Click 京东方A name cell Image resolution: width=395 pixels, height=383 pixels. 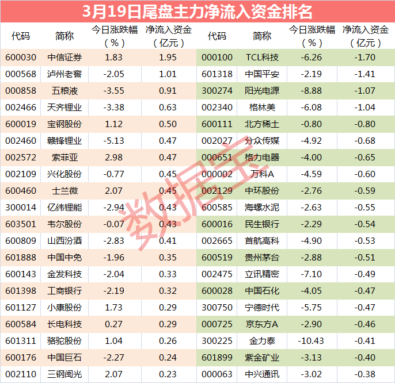tap(262, 324)
